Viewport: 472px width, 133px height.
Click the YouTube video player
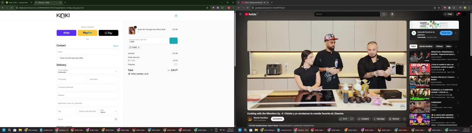[x=327, y=66]
